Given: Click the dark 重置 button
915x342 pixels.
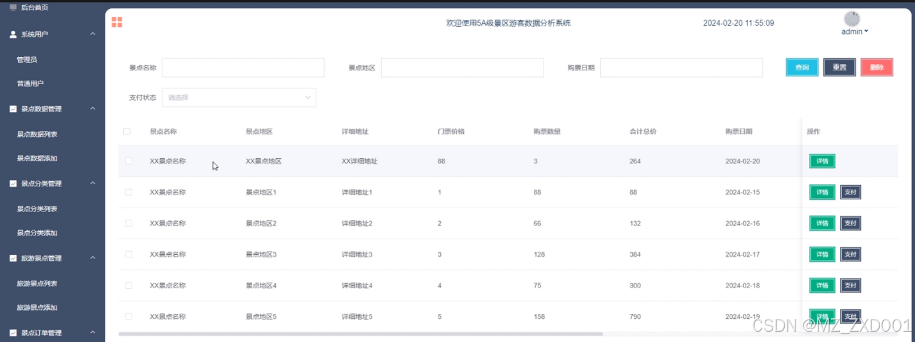Looking at the screenshot, I should pyautogui.click(x=839, y=67).
